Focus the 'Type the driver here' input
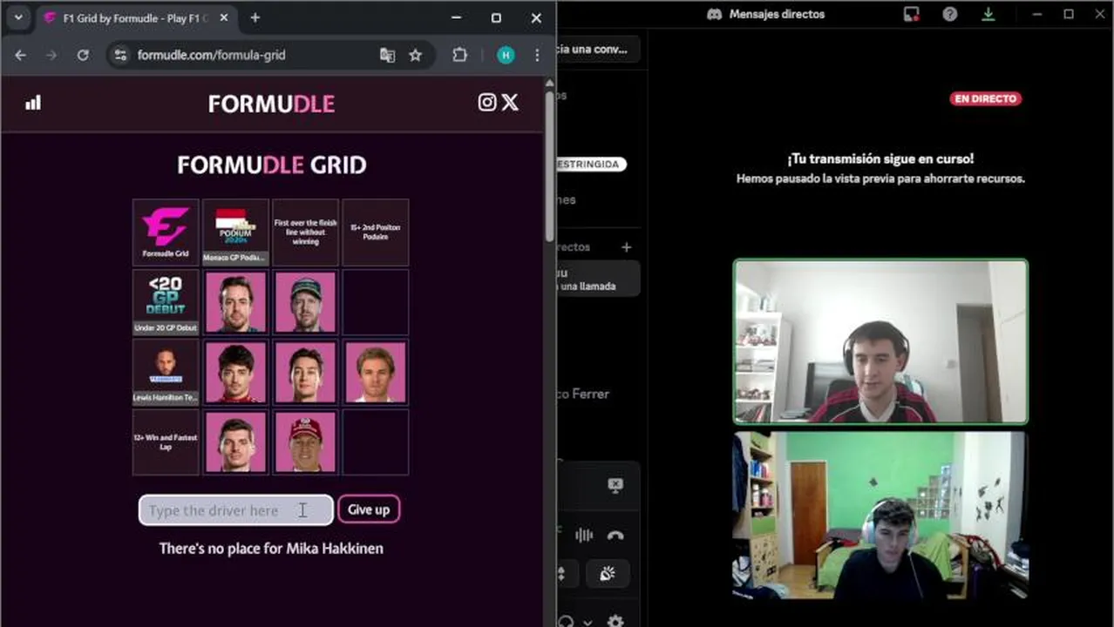The height and width of the screenshot is (627, 1114). 235,510
